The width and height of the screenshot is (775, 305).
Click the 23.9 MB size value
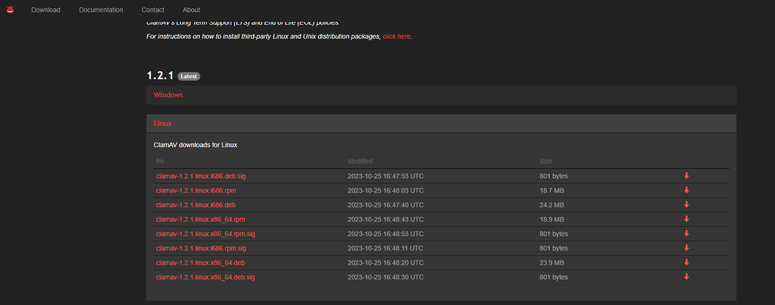[552, 263]
